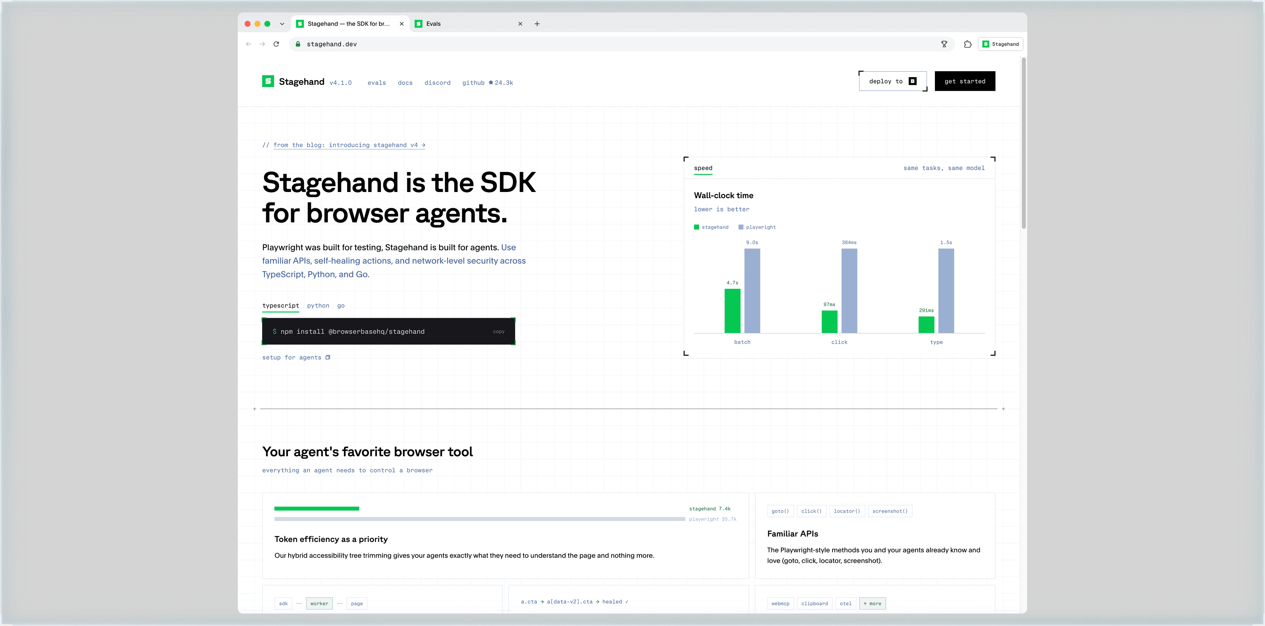Switch to the Evals browser tab
Image resolution: width=1265 pixels, height=626 pixels.
point(468,24)
